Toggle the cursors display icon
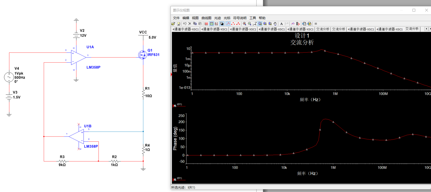Viewport: 431px width, 192px height. [x=217, y=24]
